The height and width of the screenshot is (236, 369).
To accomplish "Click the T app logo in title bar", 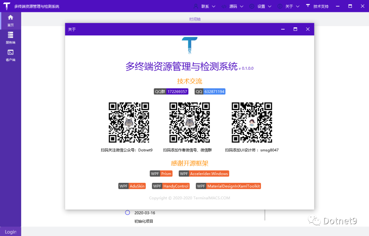I will click(6, 6).
